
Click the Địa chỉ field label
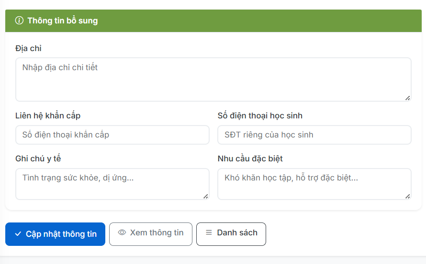tap(28, 48)
